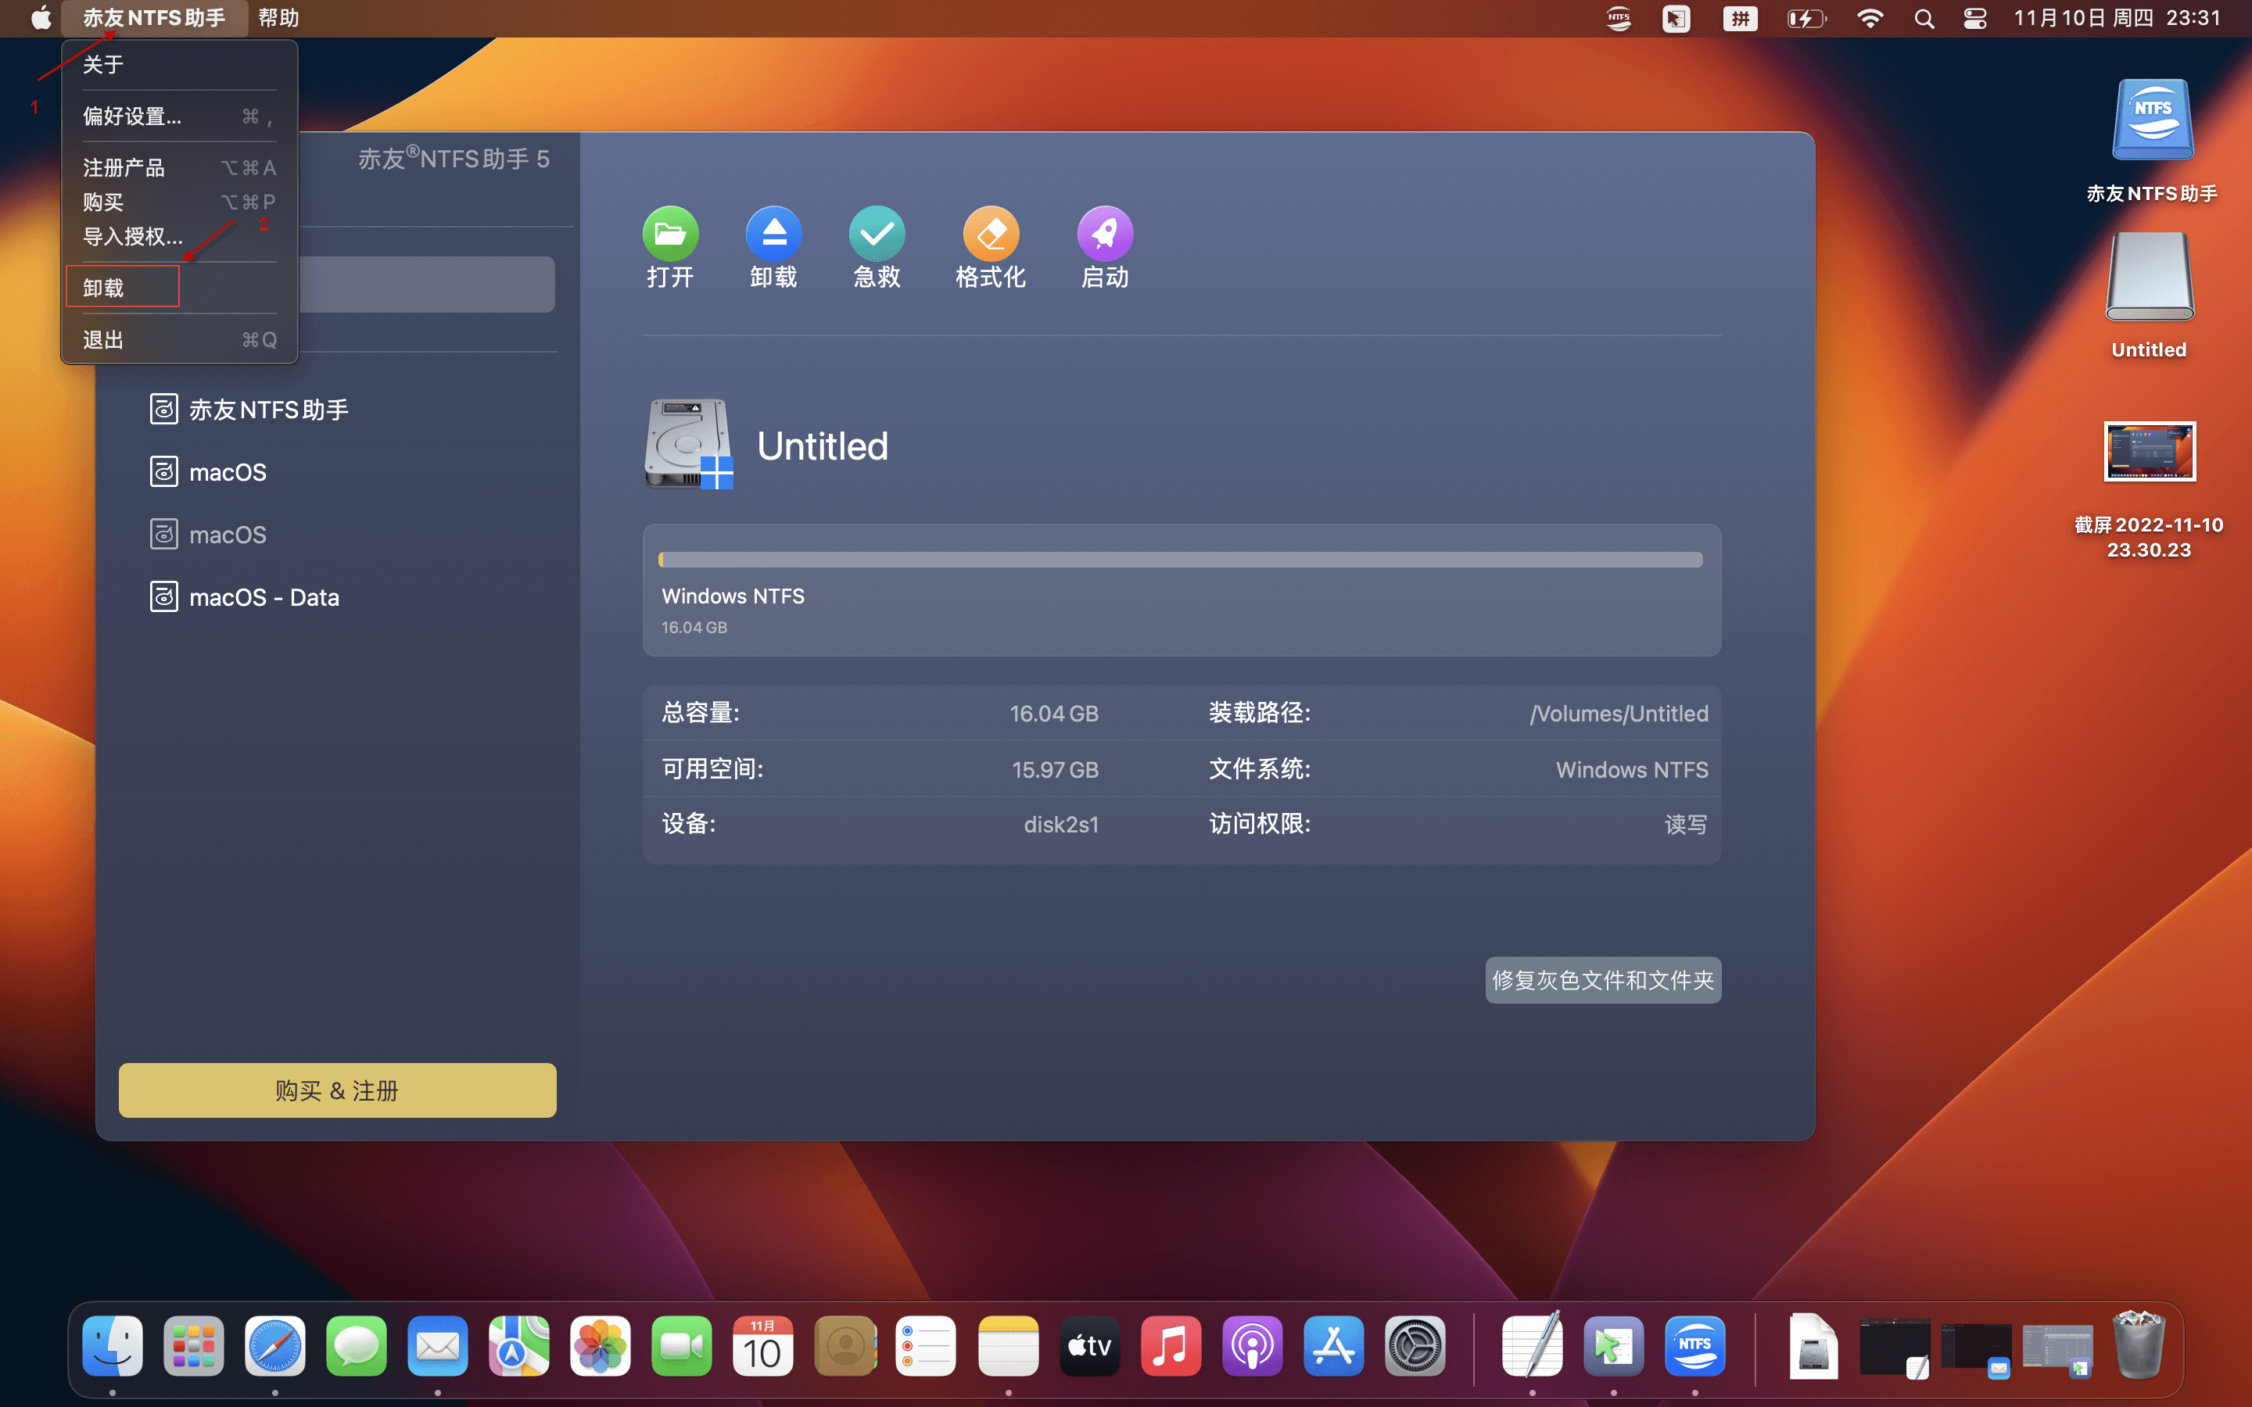This screenshot has height=1407, width=2252.
Task: Choose 关于 from the app menu
Action: click(x=180, y=64)
